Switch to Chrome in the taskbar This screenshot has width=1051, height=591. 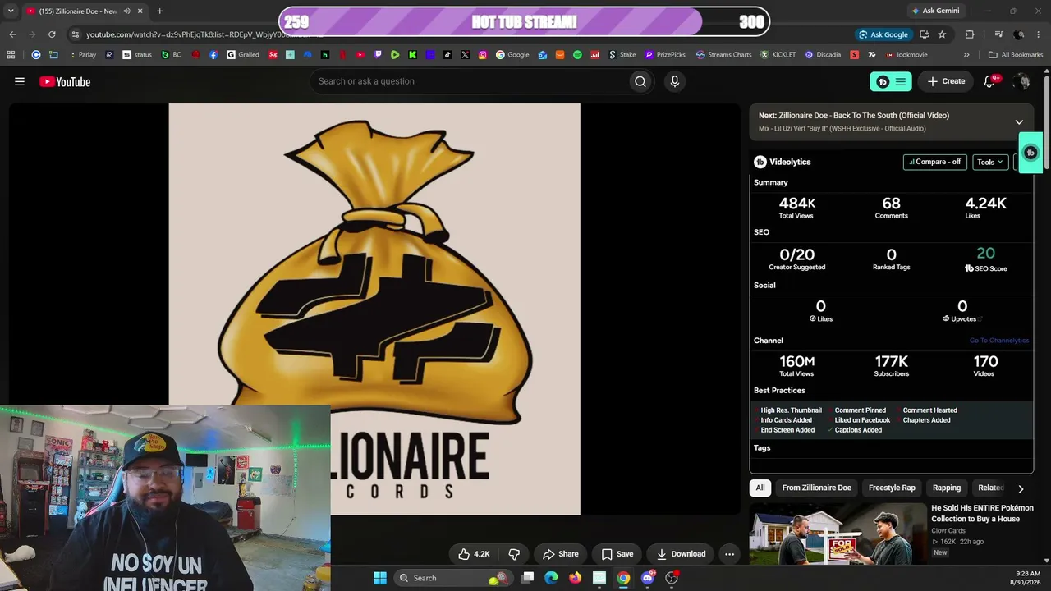coord(623,578)
